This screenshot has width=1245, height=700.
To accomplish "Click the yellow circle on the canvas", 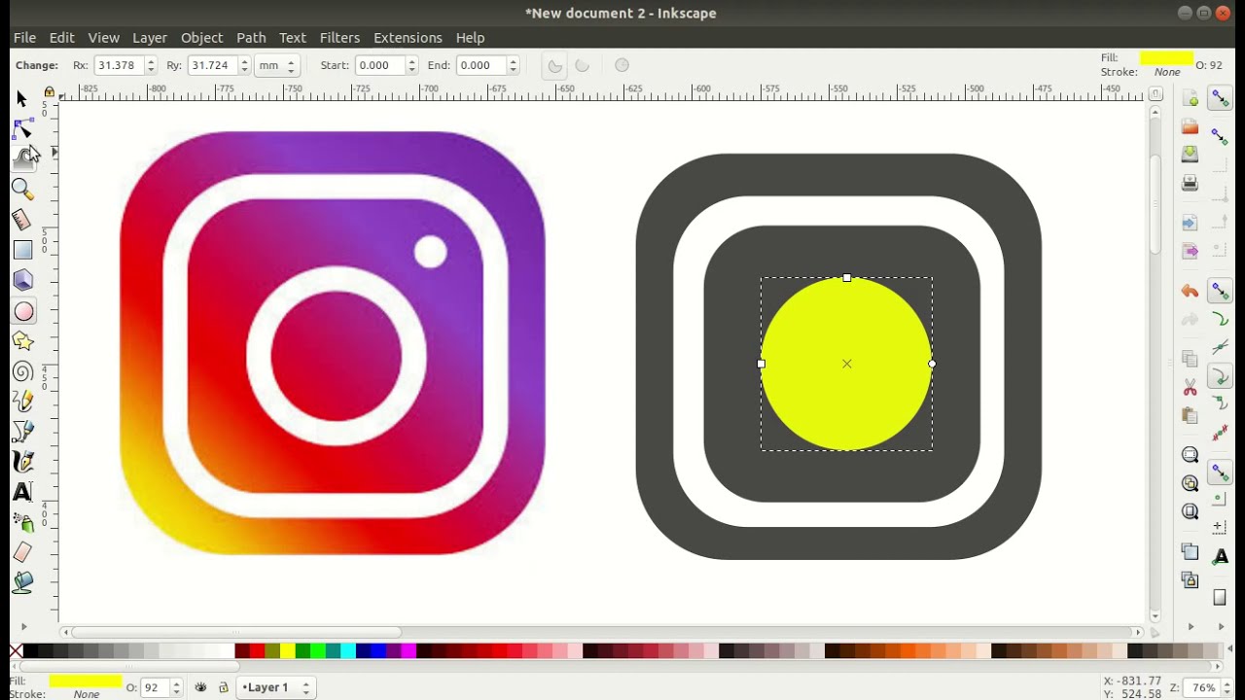I will click(846, 364).
